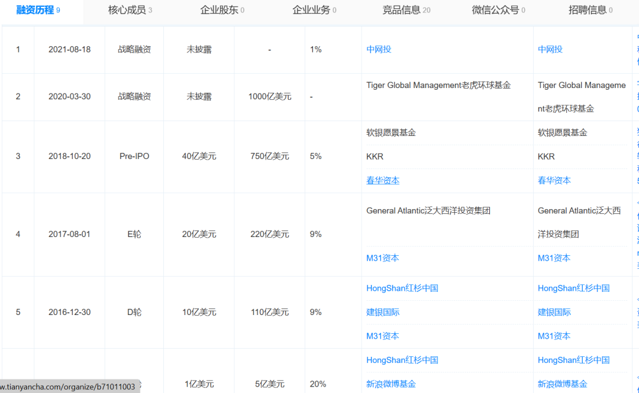The image size is (639, 393).
Task: Open 建银国际 link in second investor column
Action: point(554,312)
